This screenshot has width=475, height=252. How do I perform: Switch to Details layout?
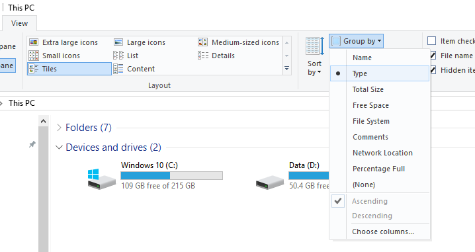coord(216,56)
